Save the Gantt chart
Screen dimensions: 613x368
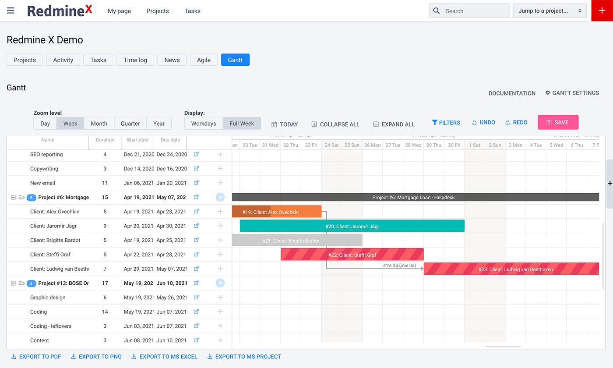click(x=558, y=122)
